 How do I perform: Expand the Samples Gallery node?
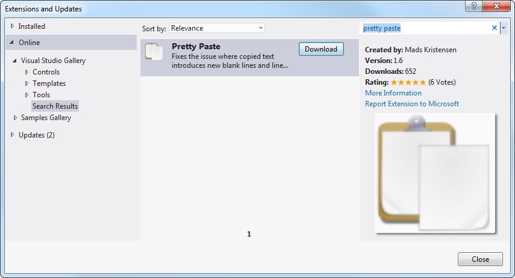[x=15, y=118]
